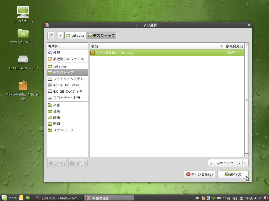Open 音楽 bookmark folder
The height and width of the screenshot is (201, 269).
coord(68,111)
